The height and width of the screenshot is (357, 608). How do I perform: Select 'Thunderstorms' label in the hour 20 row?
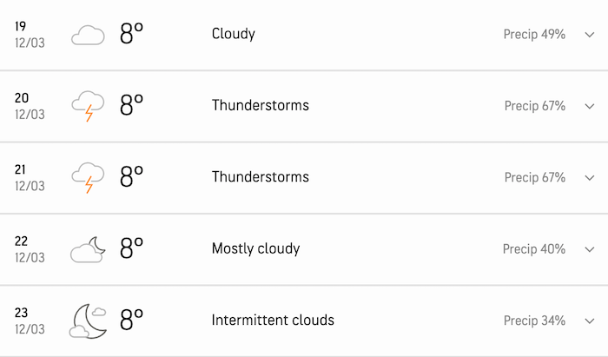pyautogui.click(x=260, y=105)
